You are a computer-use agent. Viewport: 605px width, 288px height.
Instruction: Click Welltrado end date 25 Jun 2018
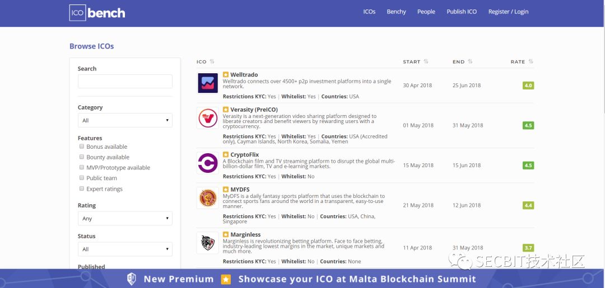467,86
